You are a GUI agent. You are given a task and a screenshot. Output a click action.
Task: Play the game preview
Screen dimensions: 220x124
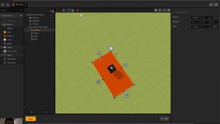[211, 4]
